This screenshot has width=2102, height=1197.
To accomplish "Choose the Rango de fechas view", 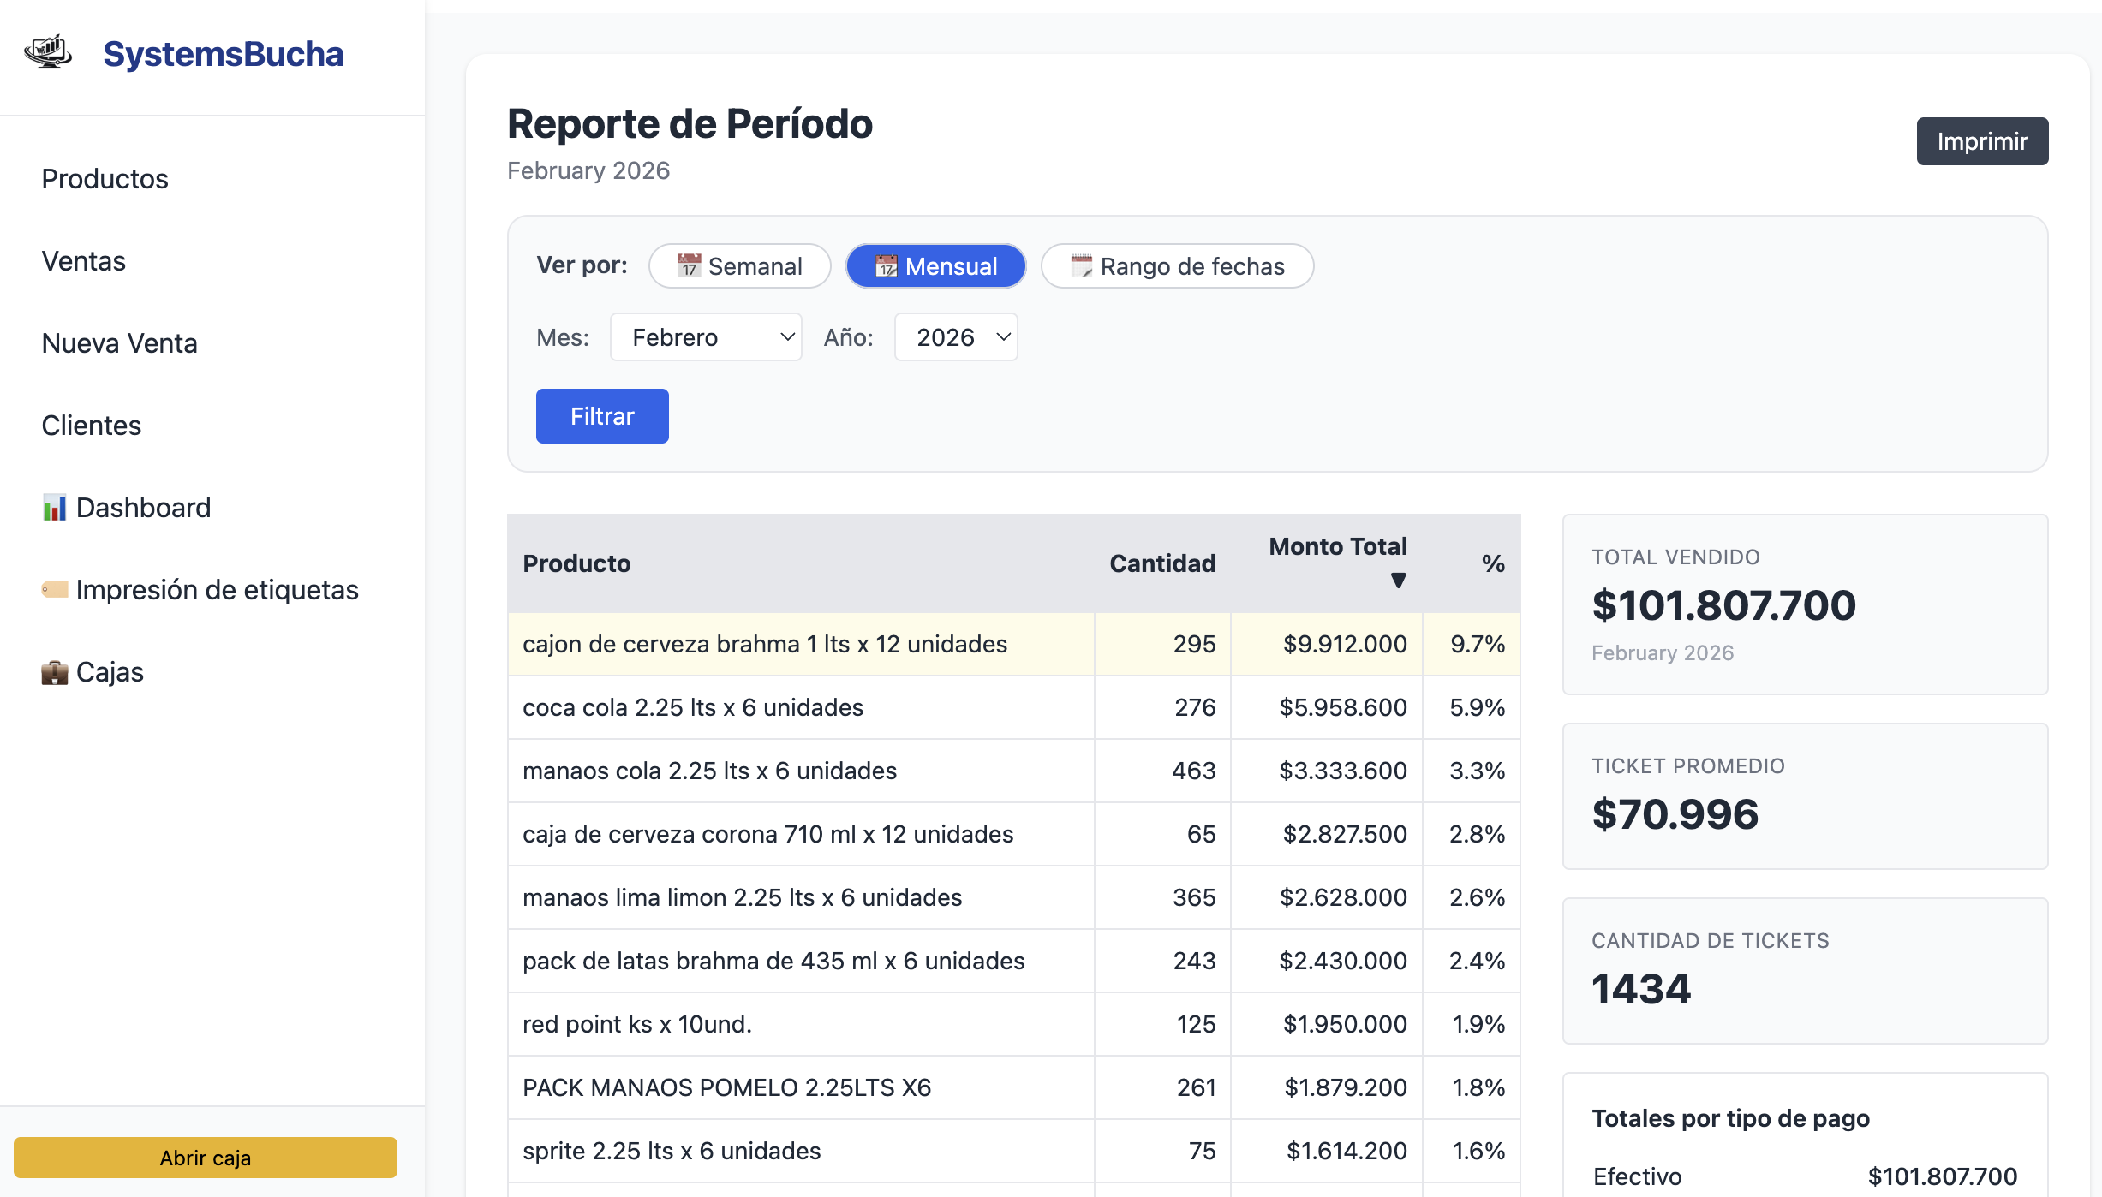I will click(1177, 266).
